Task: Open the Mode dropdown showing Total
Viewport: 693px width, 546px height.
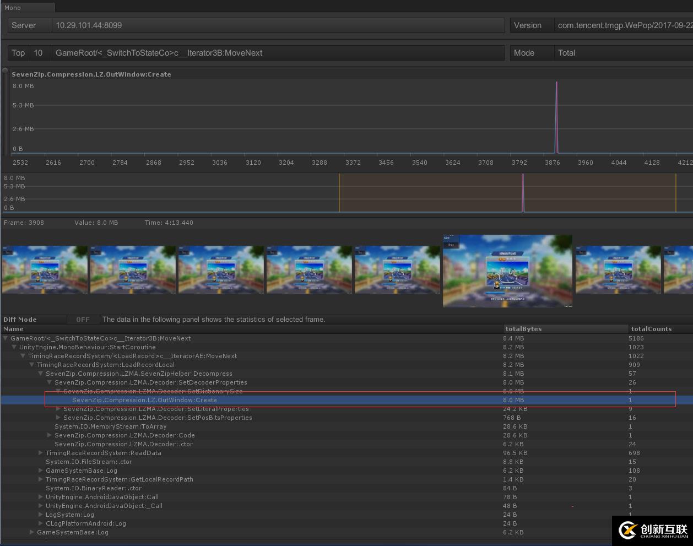Action: coord(624,53)
